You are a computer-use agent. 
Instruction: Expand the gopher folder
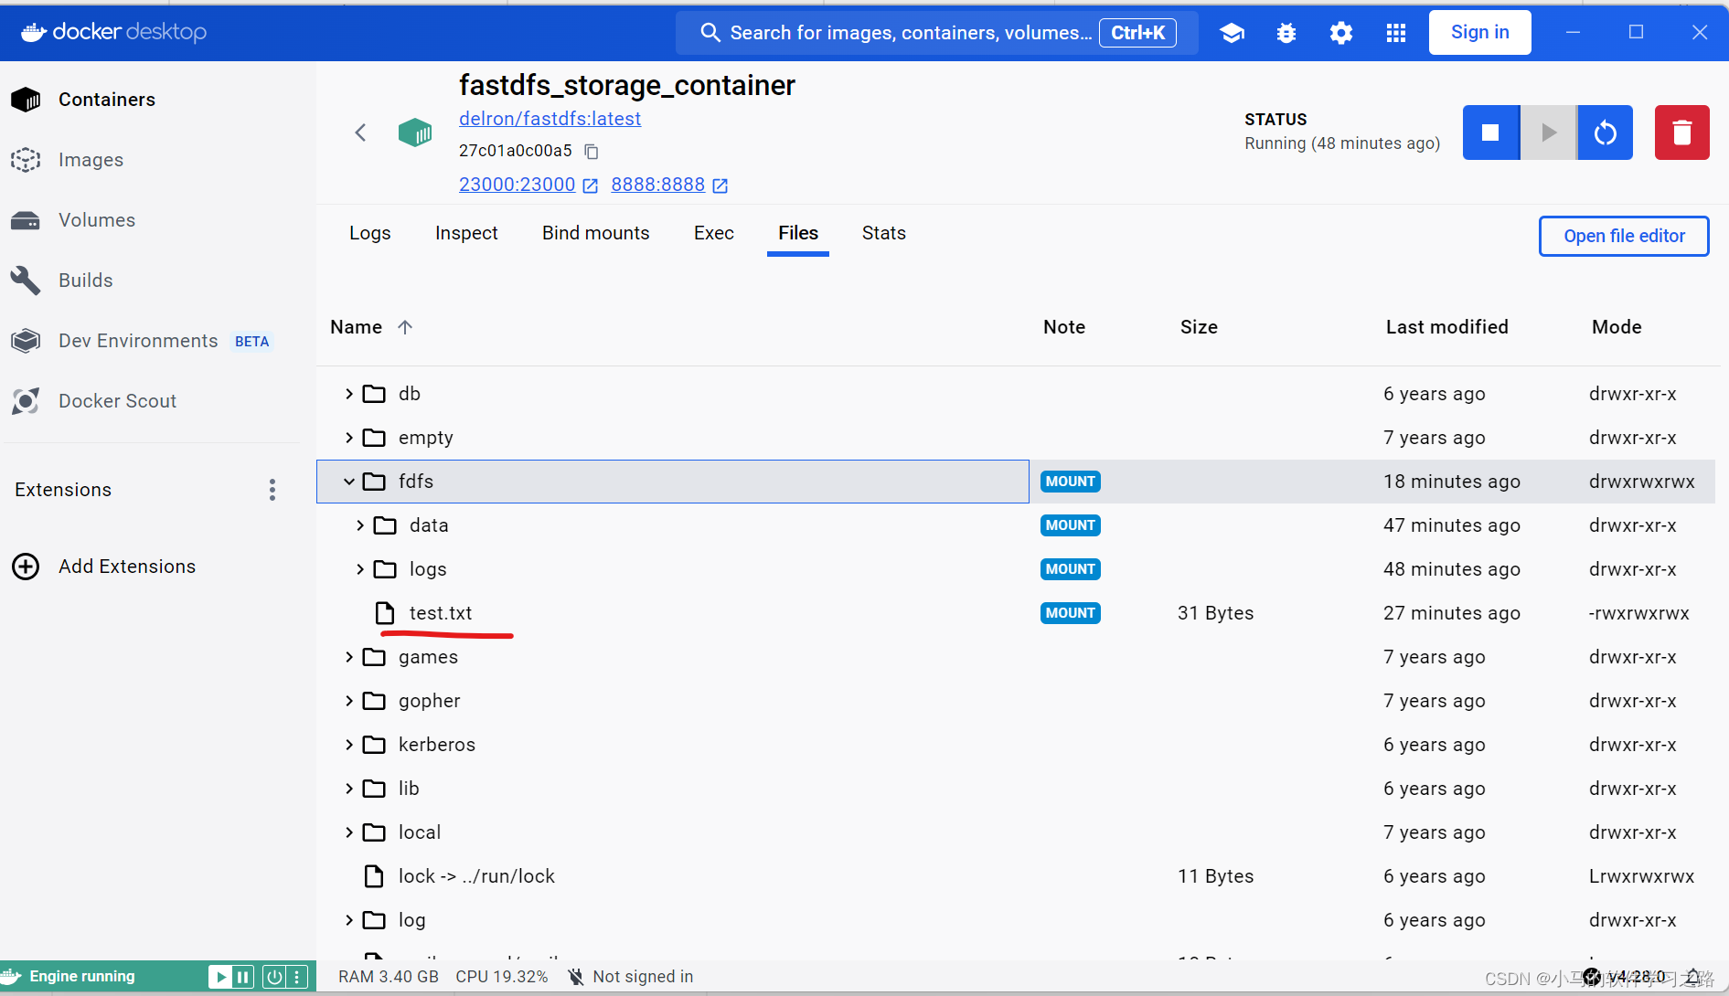click(x=349, y=701)
